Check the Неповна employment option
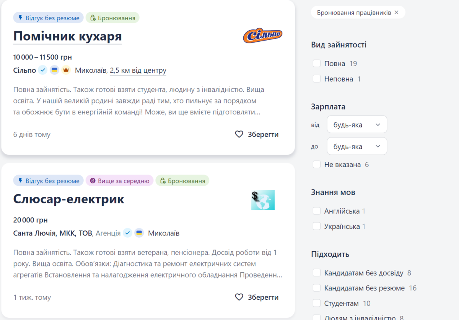459x320 pixels. pyautogui.click(x=317, y=79)
